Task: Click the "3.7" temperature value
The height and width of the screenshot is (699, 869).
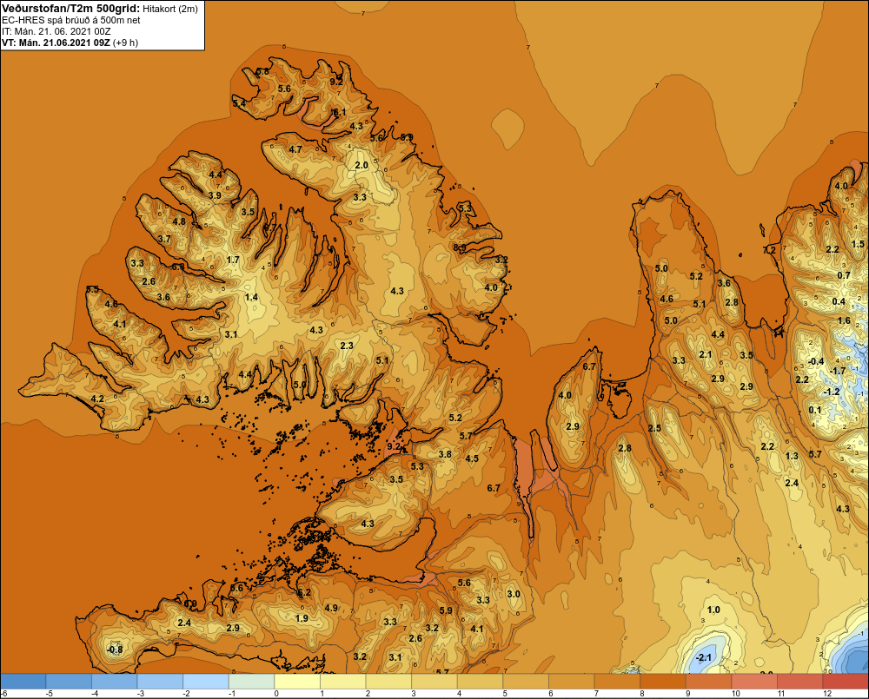Action: pos(164,240)
